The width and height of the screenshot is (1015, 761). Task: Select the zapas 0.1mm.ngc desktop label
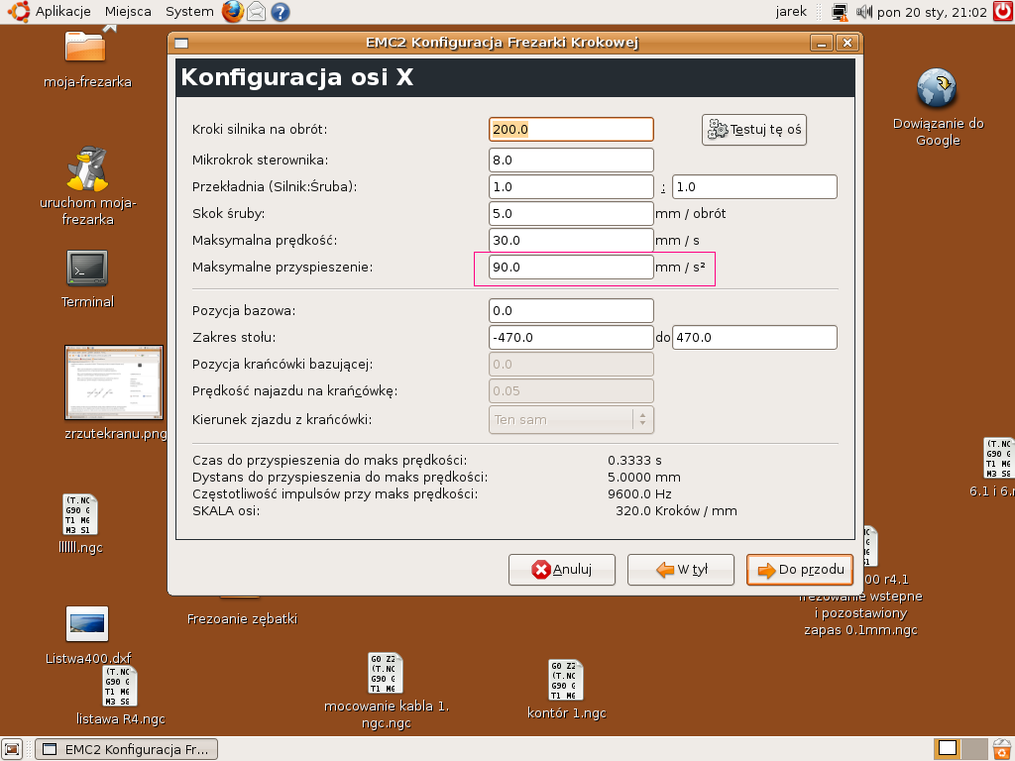click(x=860, y=630)
